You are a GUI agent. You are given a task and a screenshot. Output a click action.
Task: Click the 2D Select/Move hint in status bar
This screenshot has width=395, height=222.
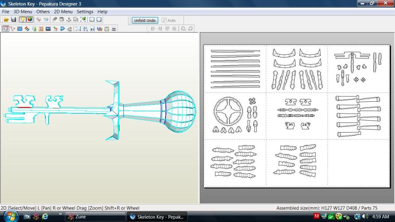pos(70,208)
